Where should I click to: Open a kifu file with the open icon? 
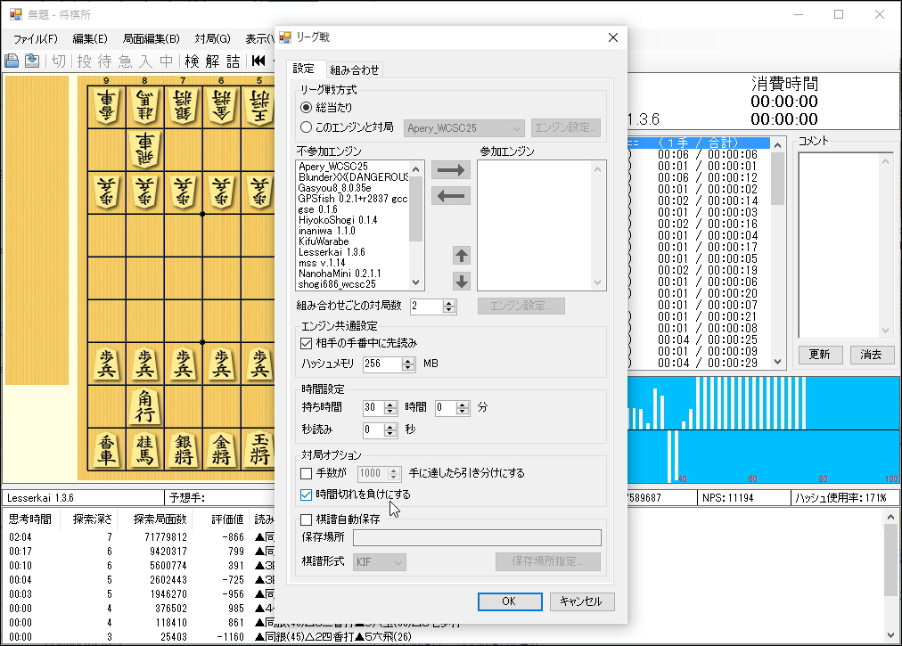click(12, 60)
